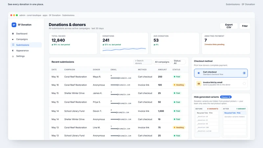Click the search magnifier icon
This screenshot has height=148, width=263.
coord(136,61)
